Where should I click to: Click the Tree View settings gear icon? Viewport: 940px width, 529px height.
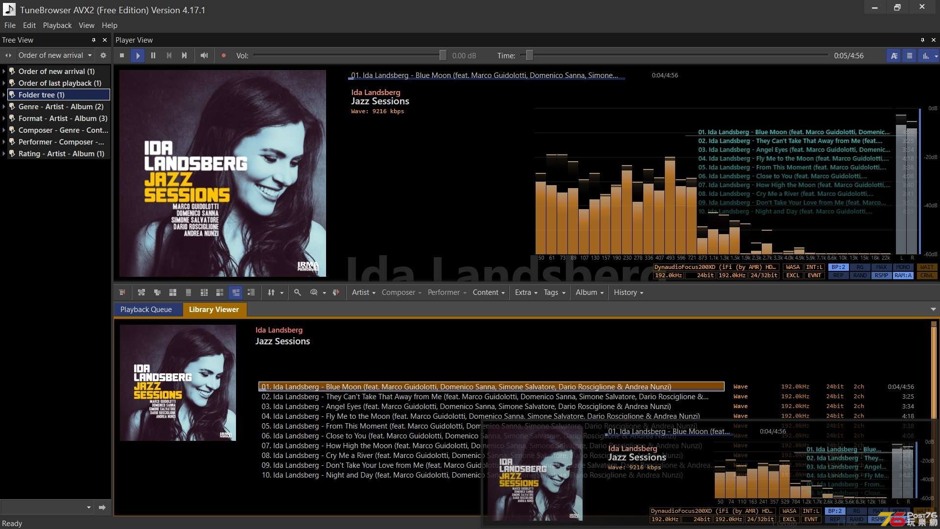103,55
